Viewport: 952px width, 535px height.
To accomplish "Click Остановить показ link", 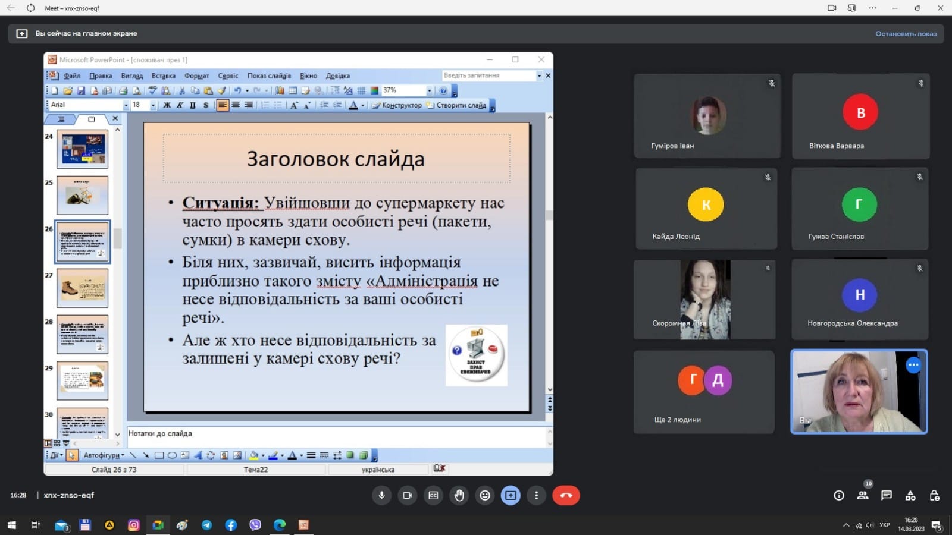I will click(x=906, y=34).
